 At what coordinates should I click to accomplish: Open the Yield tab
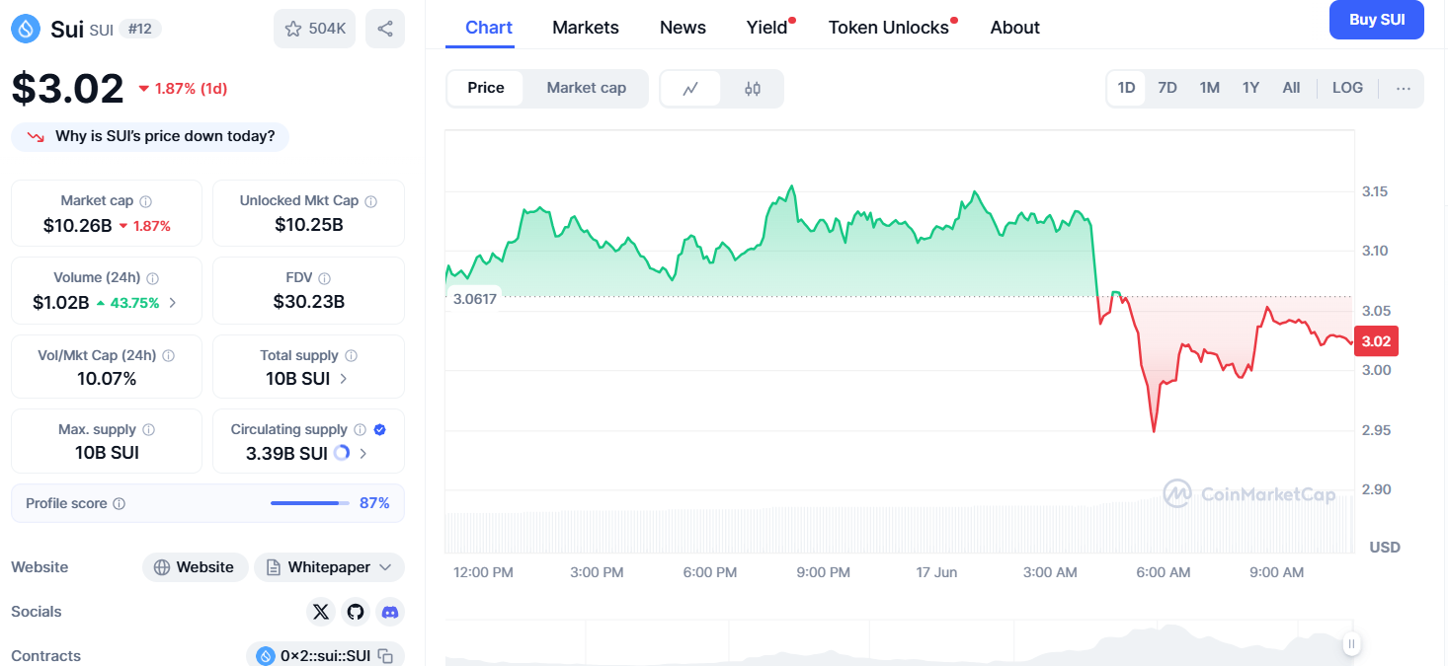tap(767, 28)
